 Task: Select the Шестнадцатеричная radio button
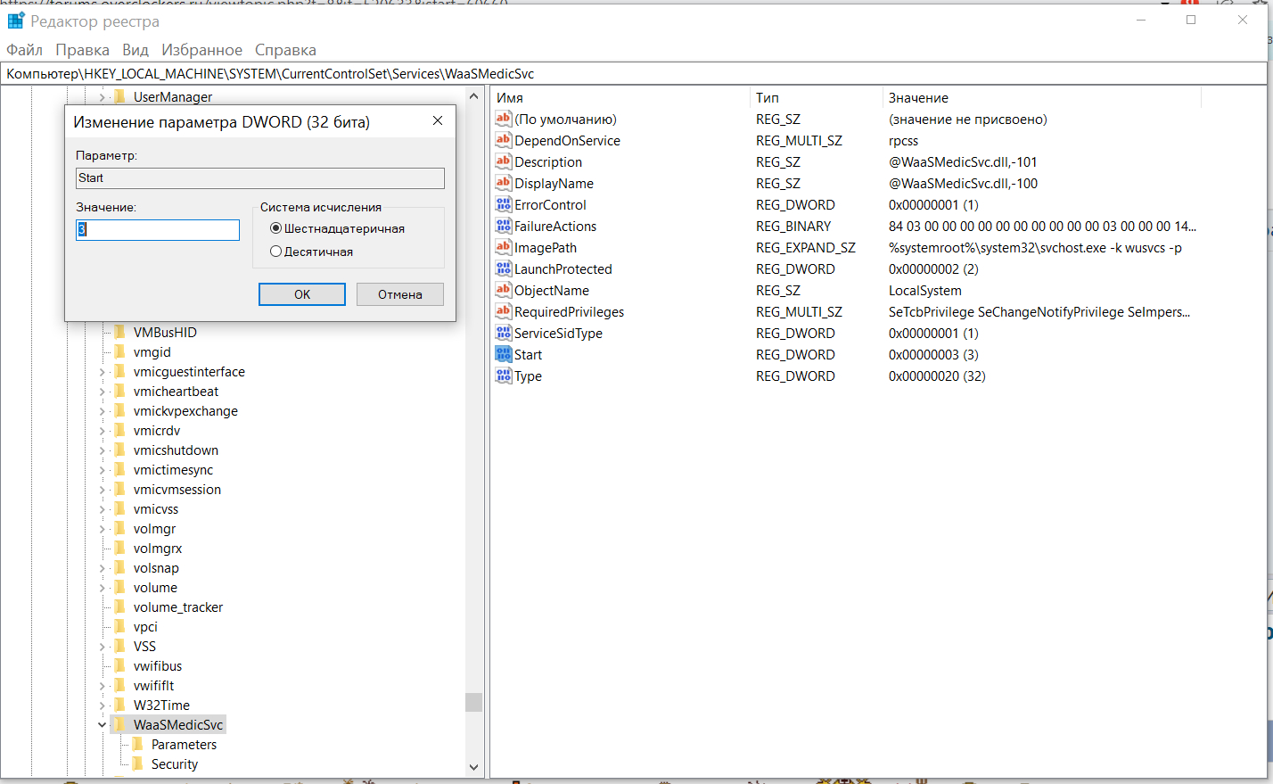click(x=276, y=228)
